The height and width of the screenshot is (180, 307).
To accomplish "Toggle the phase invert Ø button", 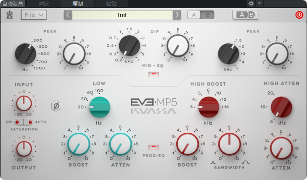I will click(x=56, y=106).
